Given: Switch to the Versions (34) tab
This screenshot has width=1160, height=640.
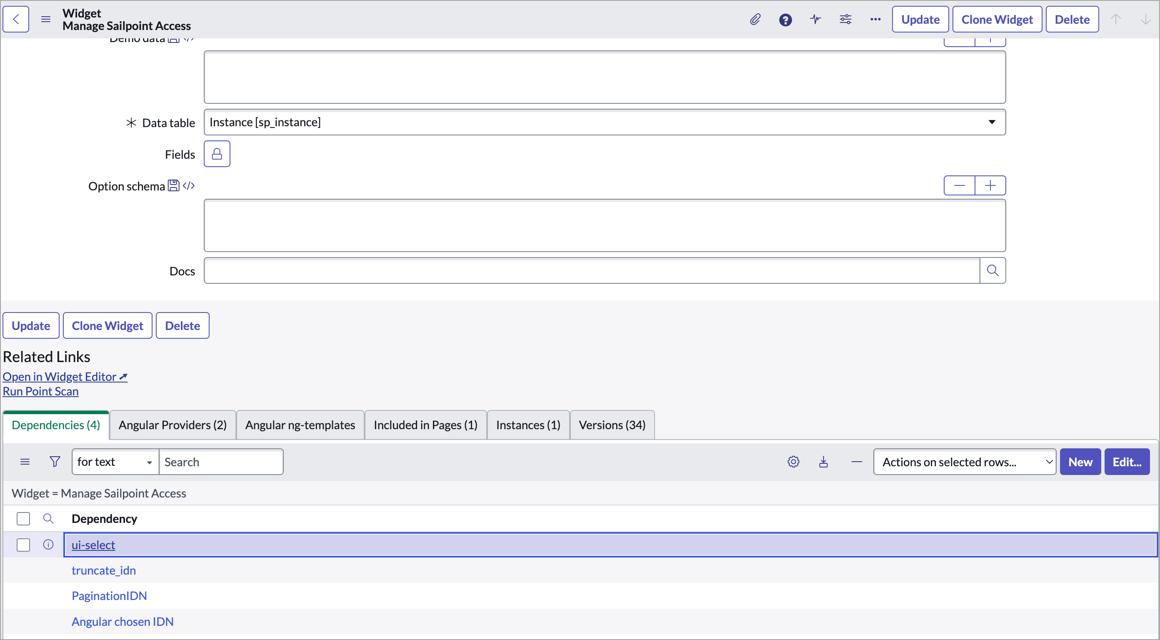Looking at the screenshot, I should tap(612, 425).
